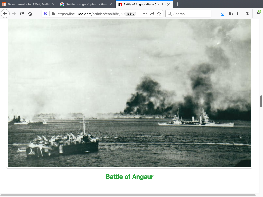Toggle the sidebar view
Screen dimensions: 263x197
[x=239, y=14]
